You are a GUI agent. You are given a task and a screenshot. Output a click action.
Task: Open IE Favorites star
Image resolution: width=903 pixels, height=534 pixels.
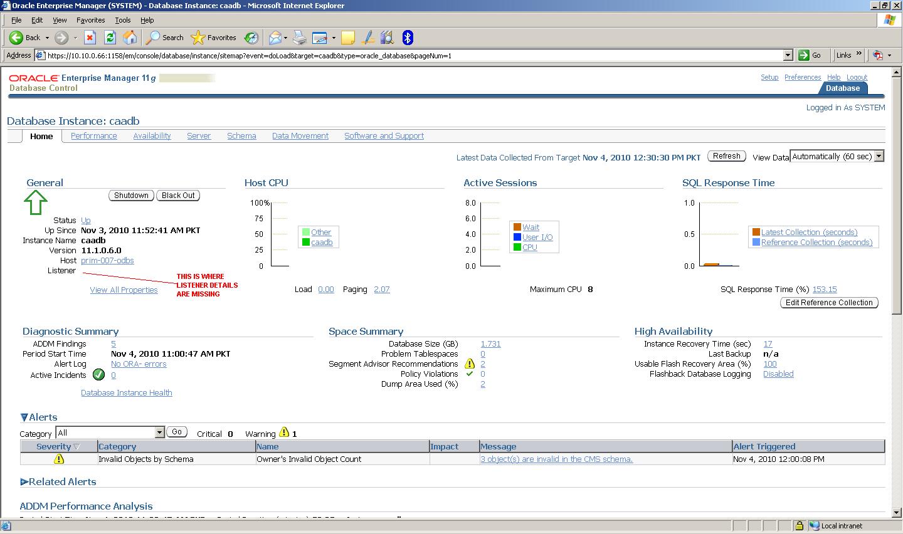214,38
